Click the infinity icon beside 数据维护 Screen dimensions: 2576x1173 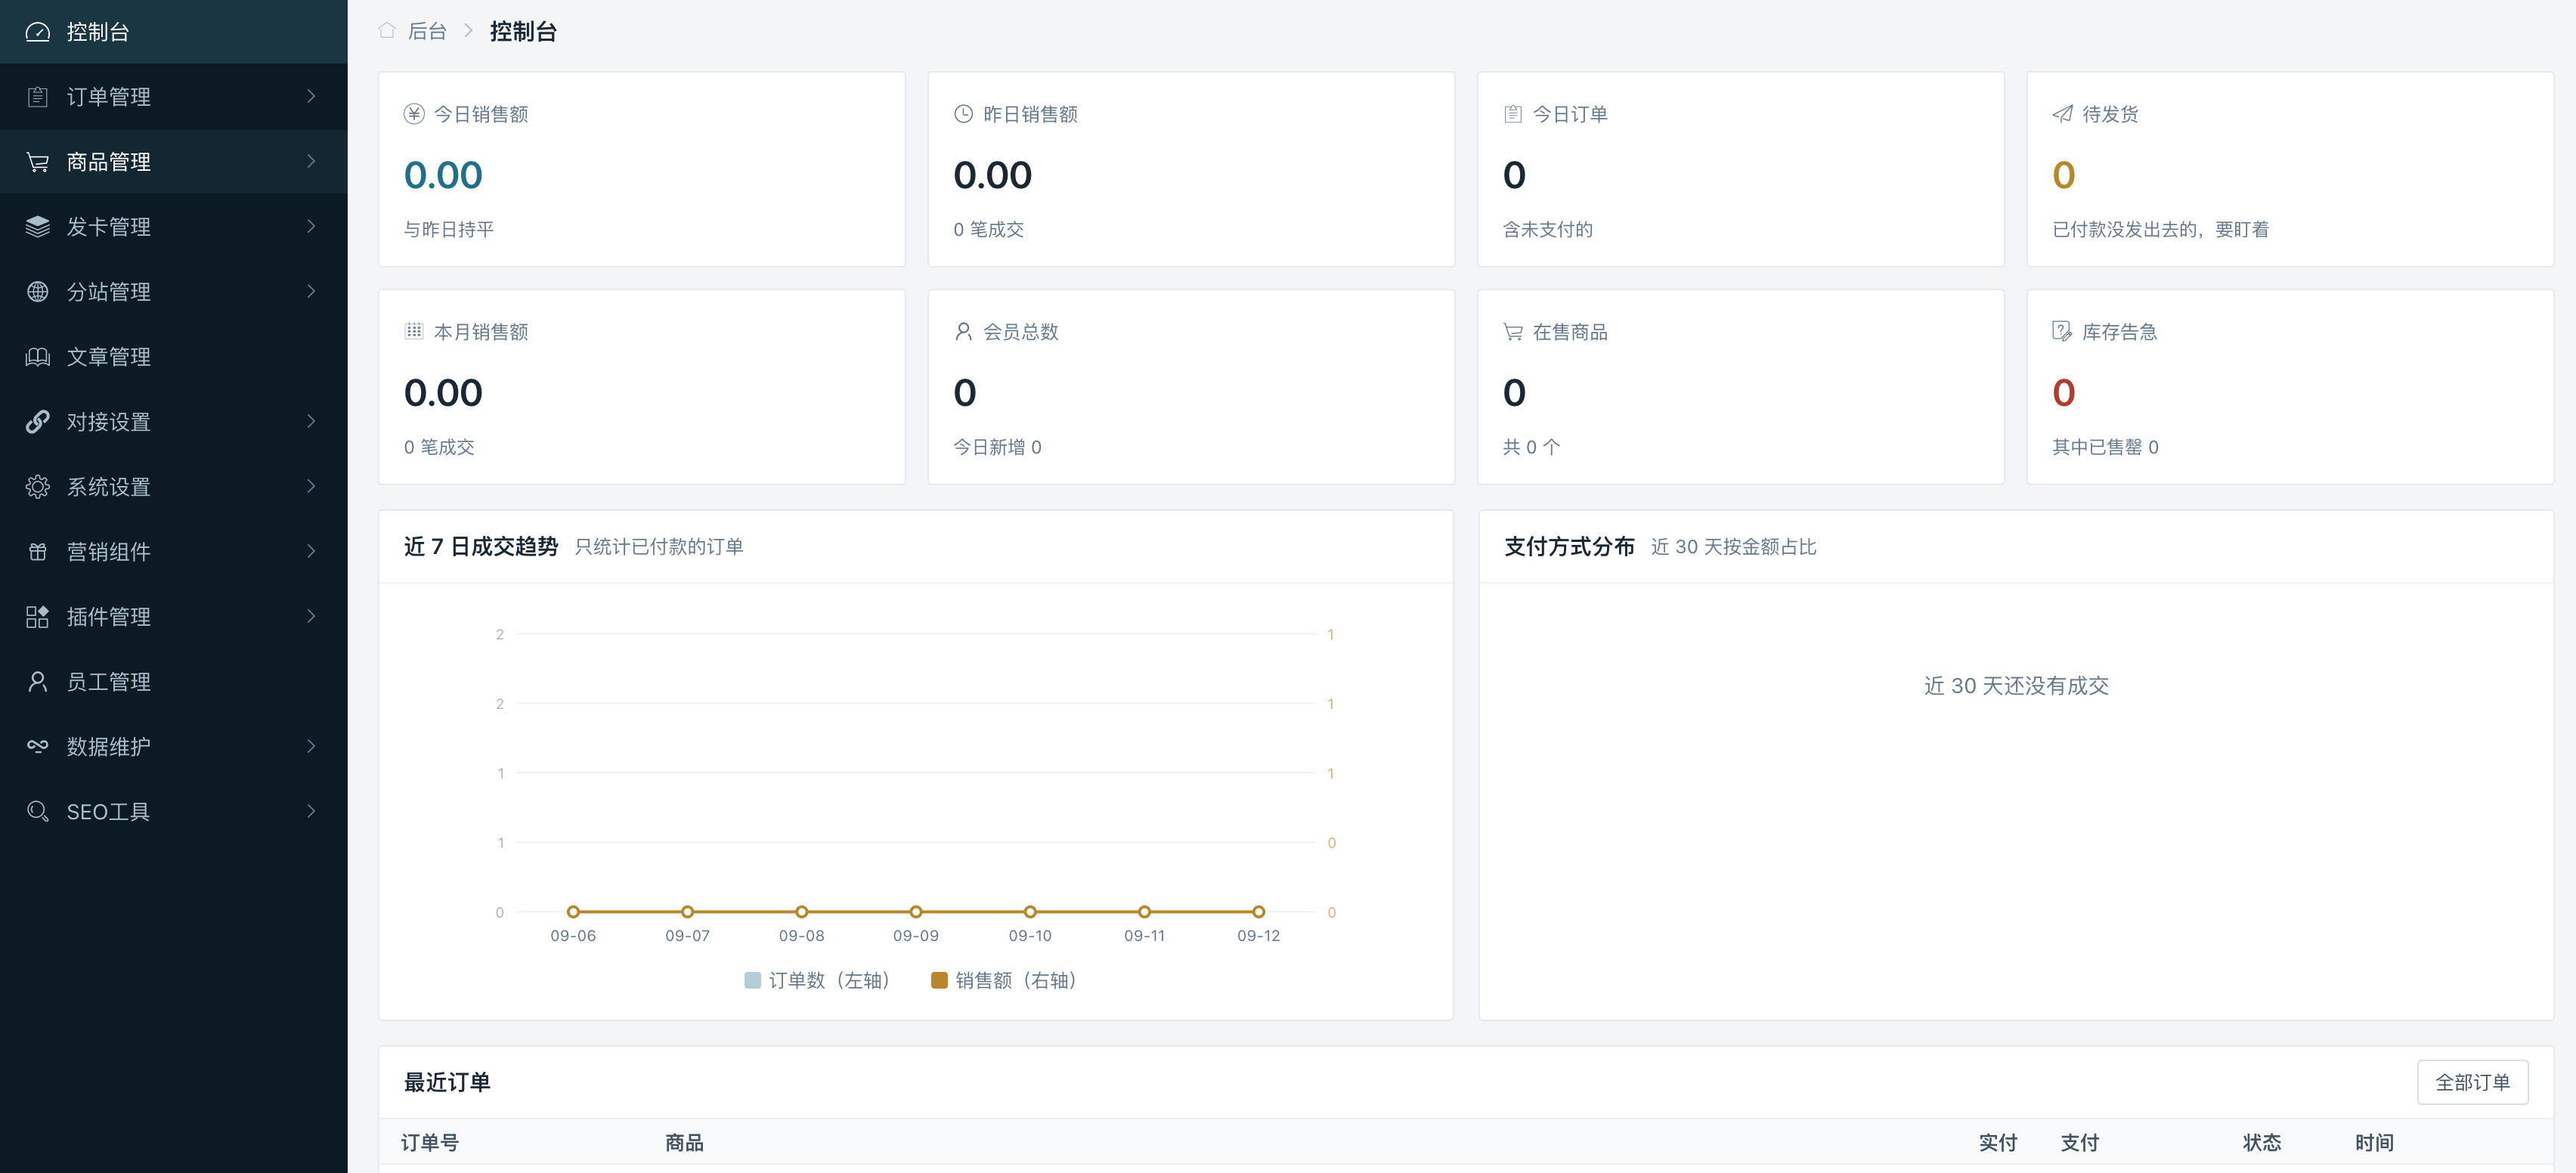[x=37, y=747]
